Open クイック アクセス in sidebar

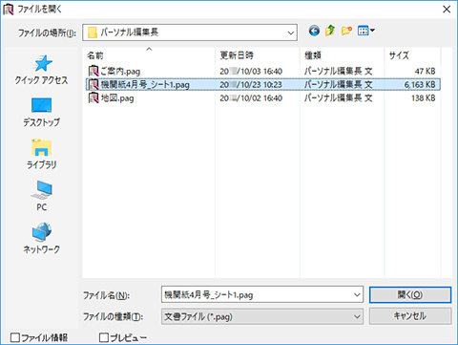pyautogui.click(x=41, y=70)
